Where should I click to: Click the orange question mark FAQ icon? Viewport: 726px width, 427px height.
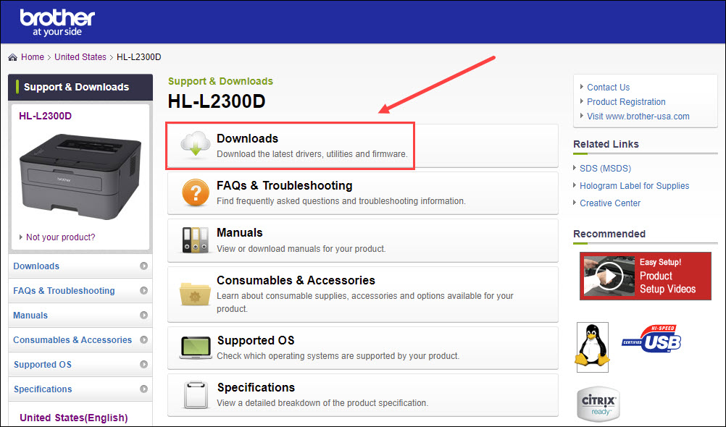(195, 193)
